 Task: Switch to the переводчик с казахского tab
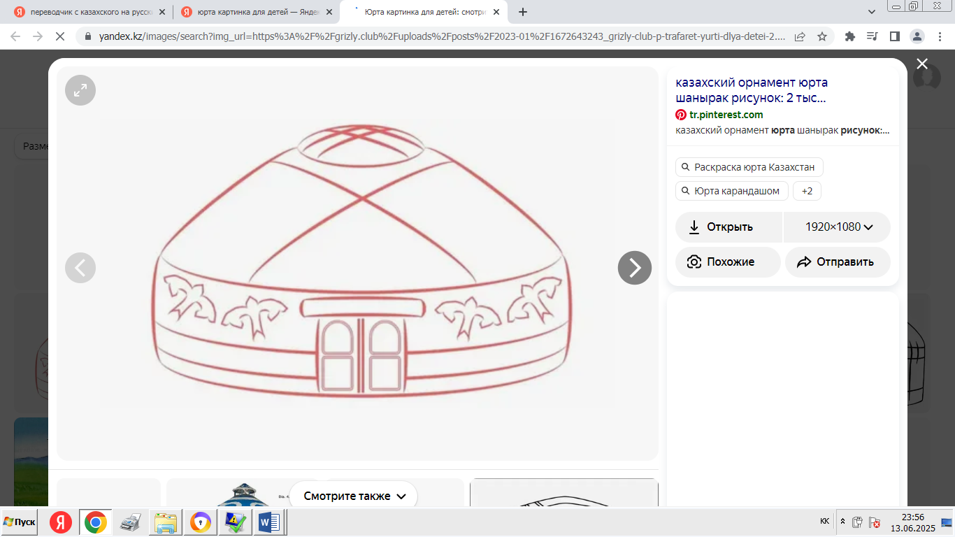pyautogui.click(x=91, y=12)
